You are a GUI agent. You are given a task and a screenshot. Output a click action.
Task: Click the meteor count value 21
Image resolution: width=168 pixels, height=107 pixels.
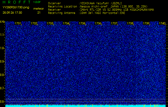(x=39, y=13)
